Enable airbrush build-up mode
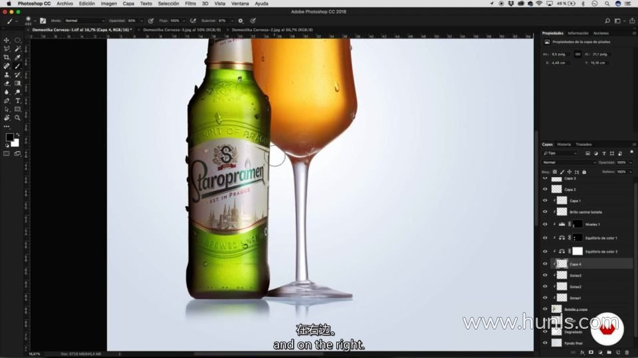 193,21
